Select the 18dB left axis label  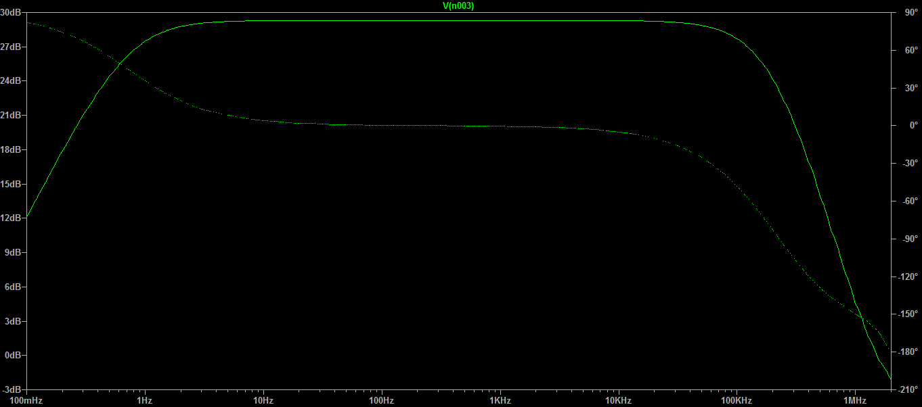(x=10, y=149)
